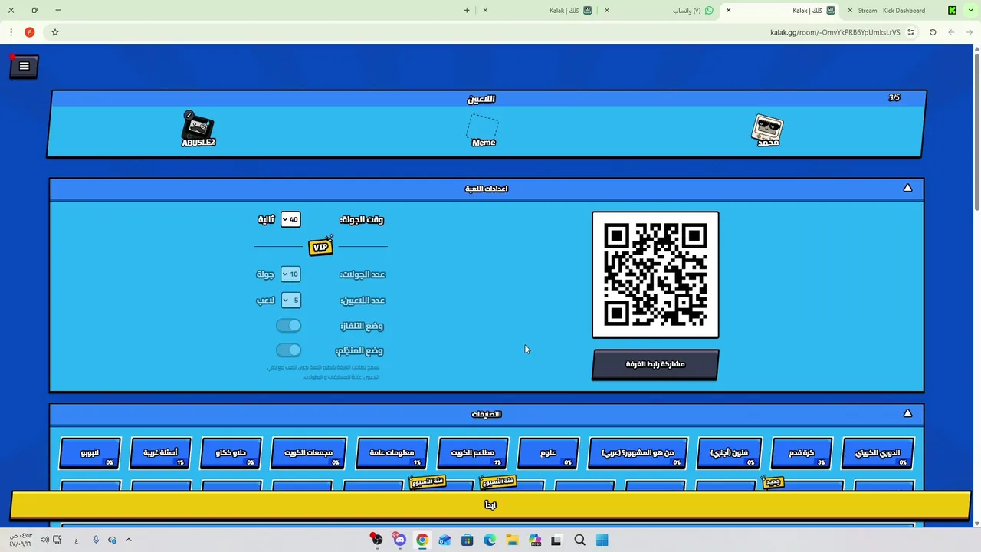Screen dimensions: 981x552
Task: Click the volume tray icon
Action: pos(44,540)
